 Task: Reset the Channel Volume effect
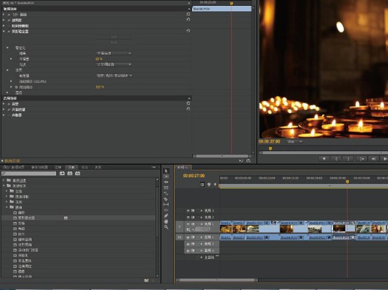pos(188,109)
